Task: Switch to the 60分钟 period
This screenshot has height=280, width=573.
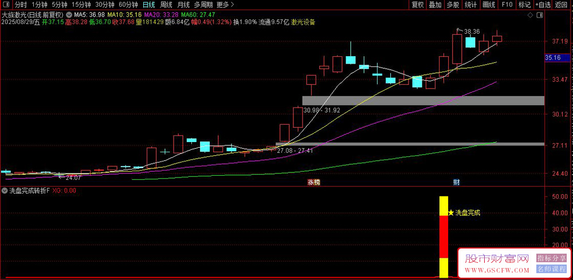Action: 128,5
